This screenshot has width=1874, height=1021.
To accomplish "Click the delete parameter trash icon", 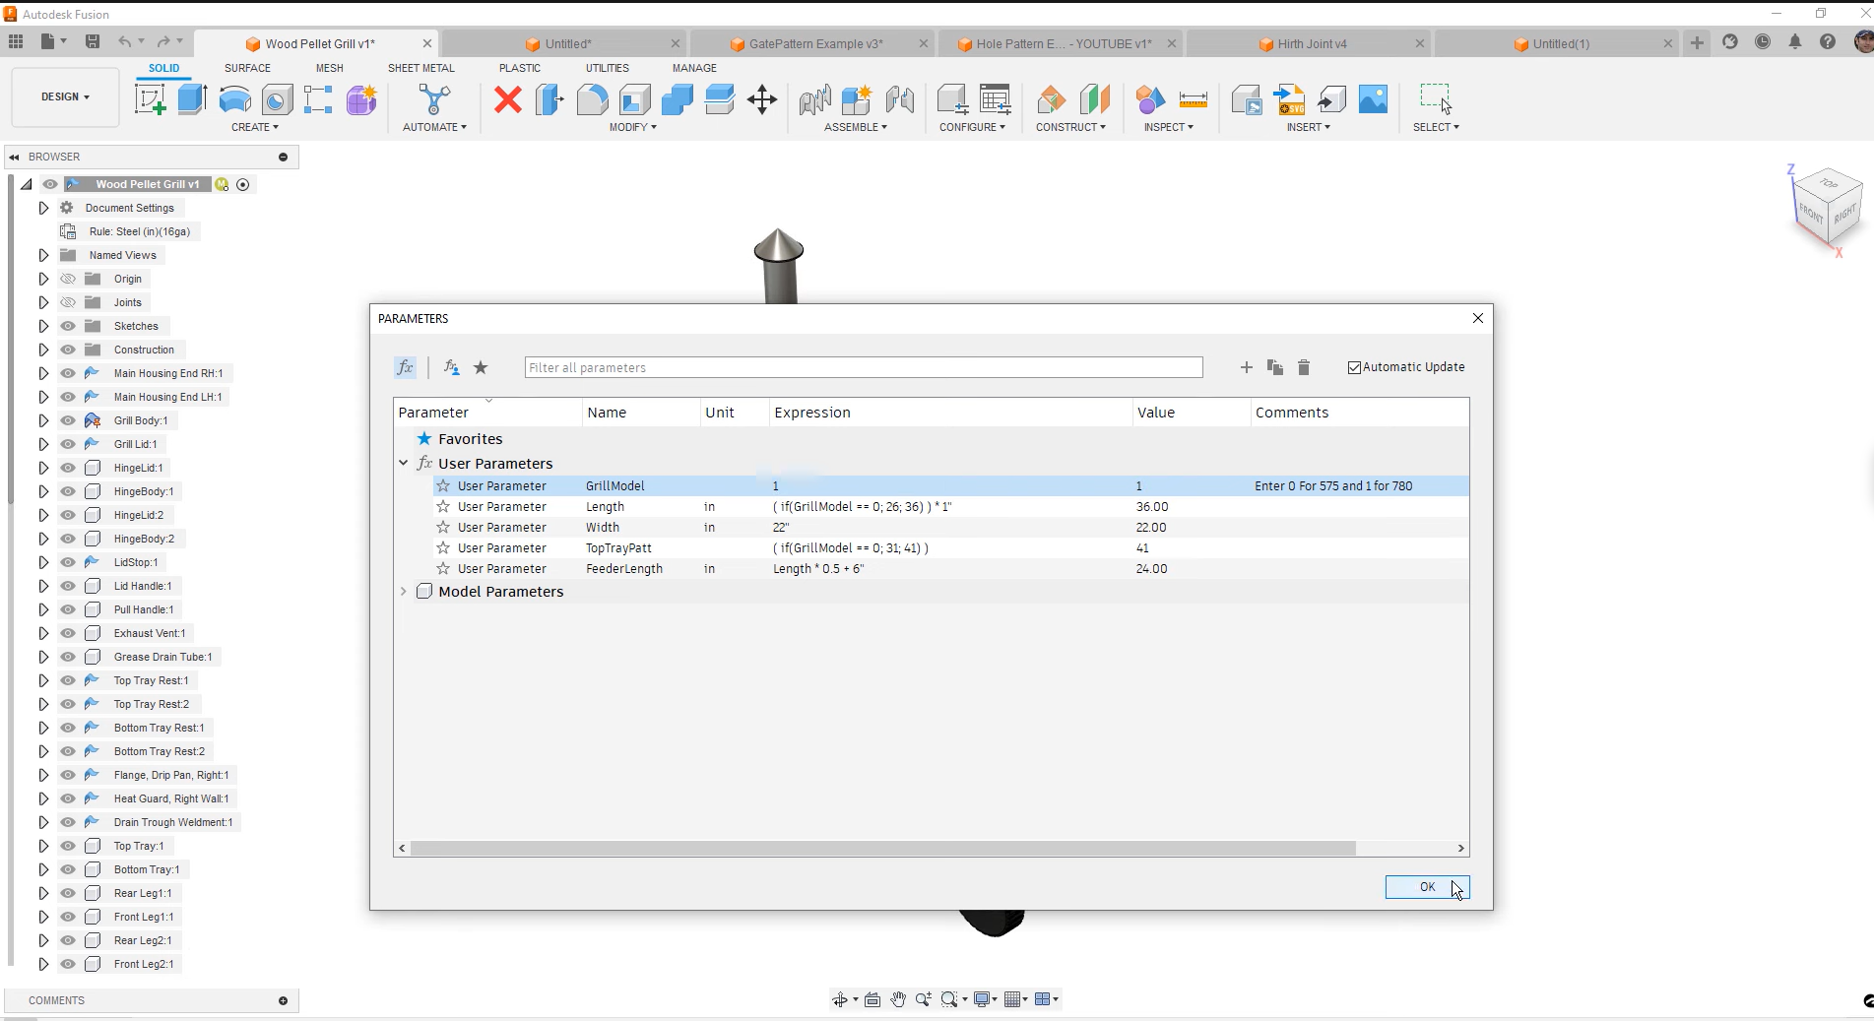I will click(1304, 367).
